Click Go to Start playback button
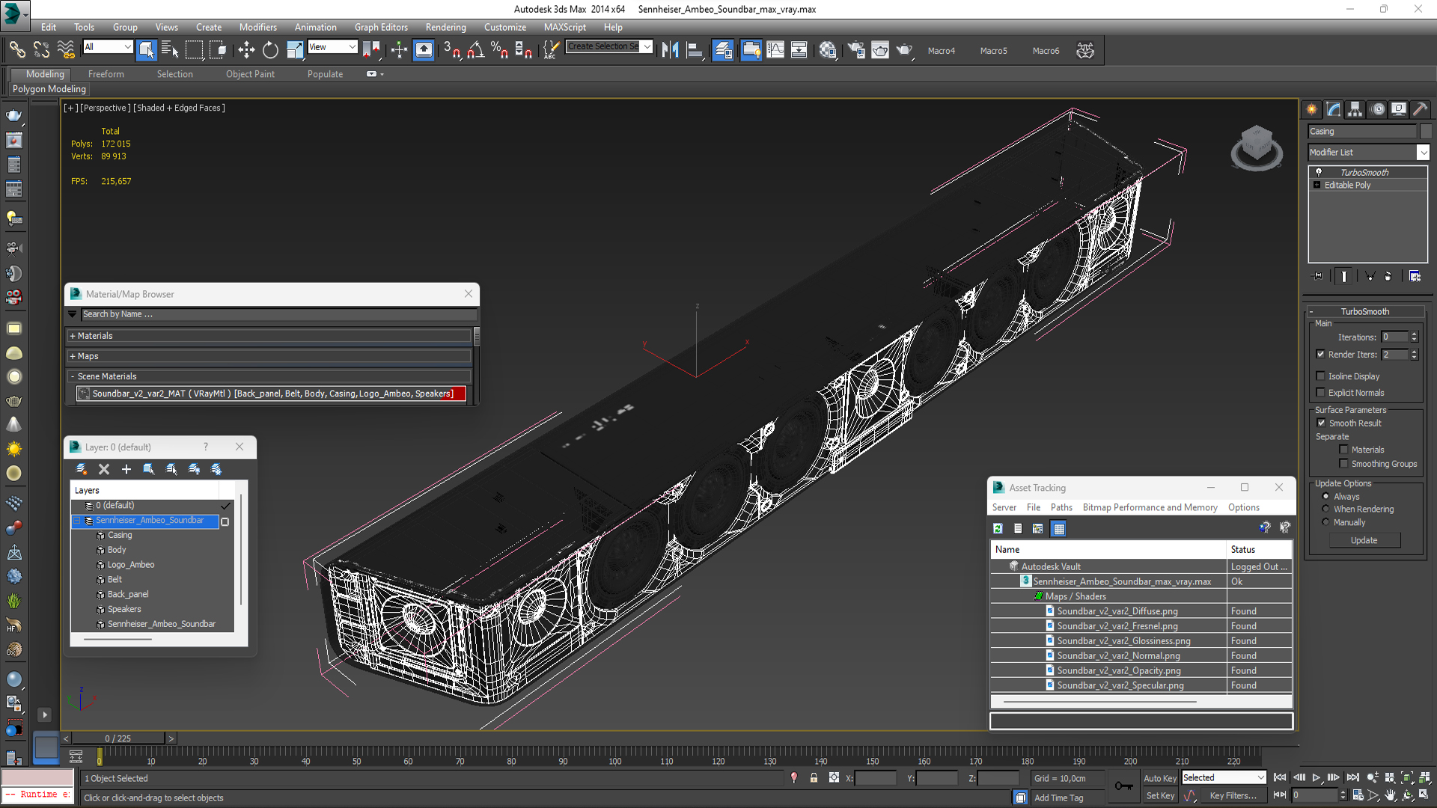 click(x=1280, y=778)
